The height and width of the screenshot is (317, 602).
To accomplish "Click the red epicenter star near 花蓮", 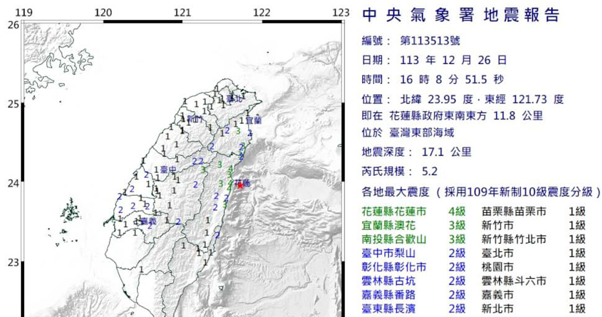I will [239, 185].
